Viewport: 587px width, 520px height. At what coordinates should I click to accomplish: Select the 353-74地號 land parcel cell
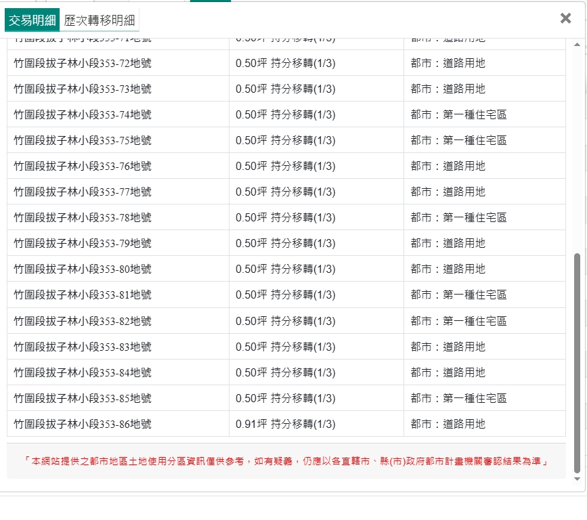pos(83,114)
